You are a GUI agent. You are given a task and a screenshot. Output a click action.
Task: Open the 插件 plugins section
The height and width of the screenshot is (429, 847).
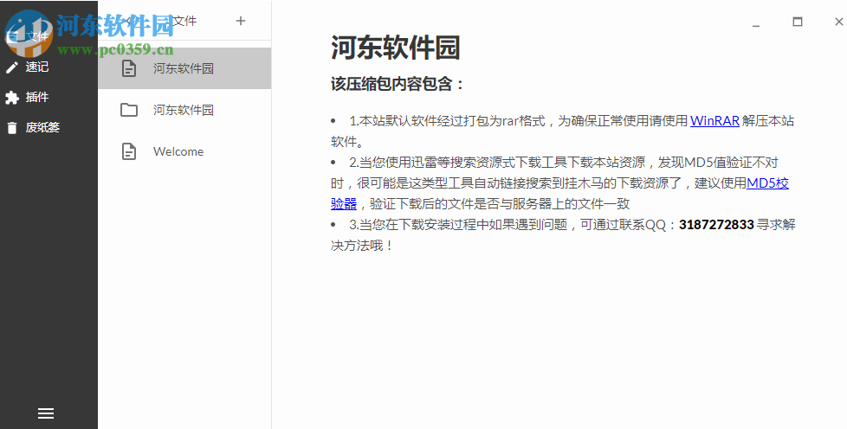tap(36, 97)
